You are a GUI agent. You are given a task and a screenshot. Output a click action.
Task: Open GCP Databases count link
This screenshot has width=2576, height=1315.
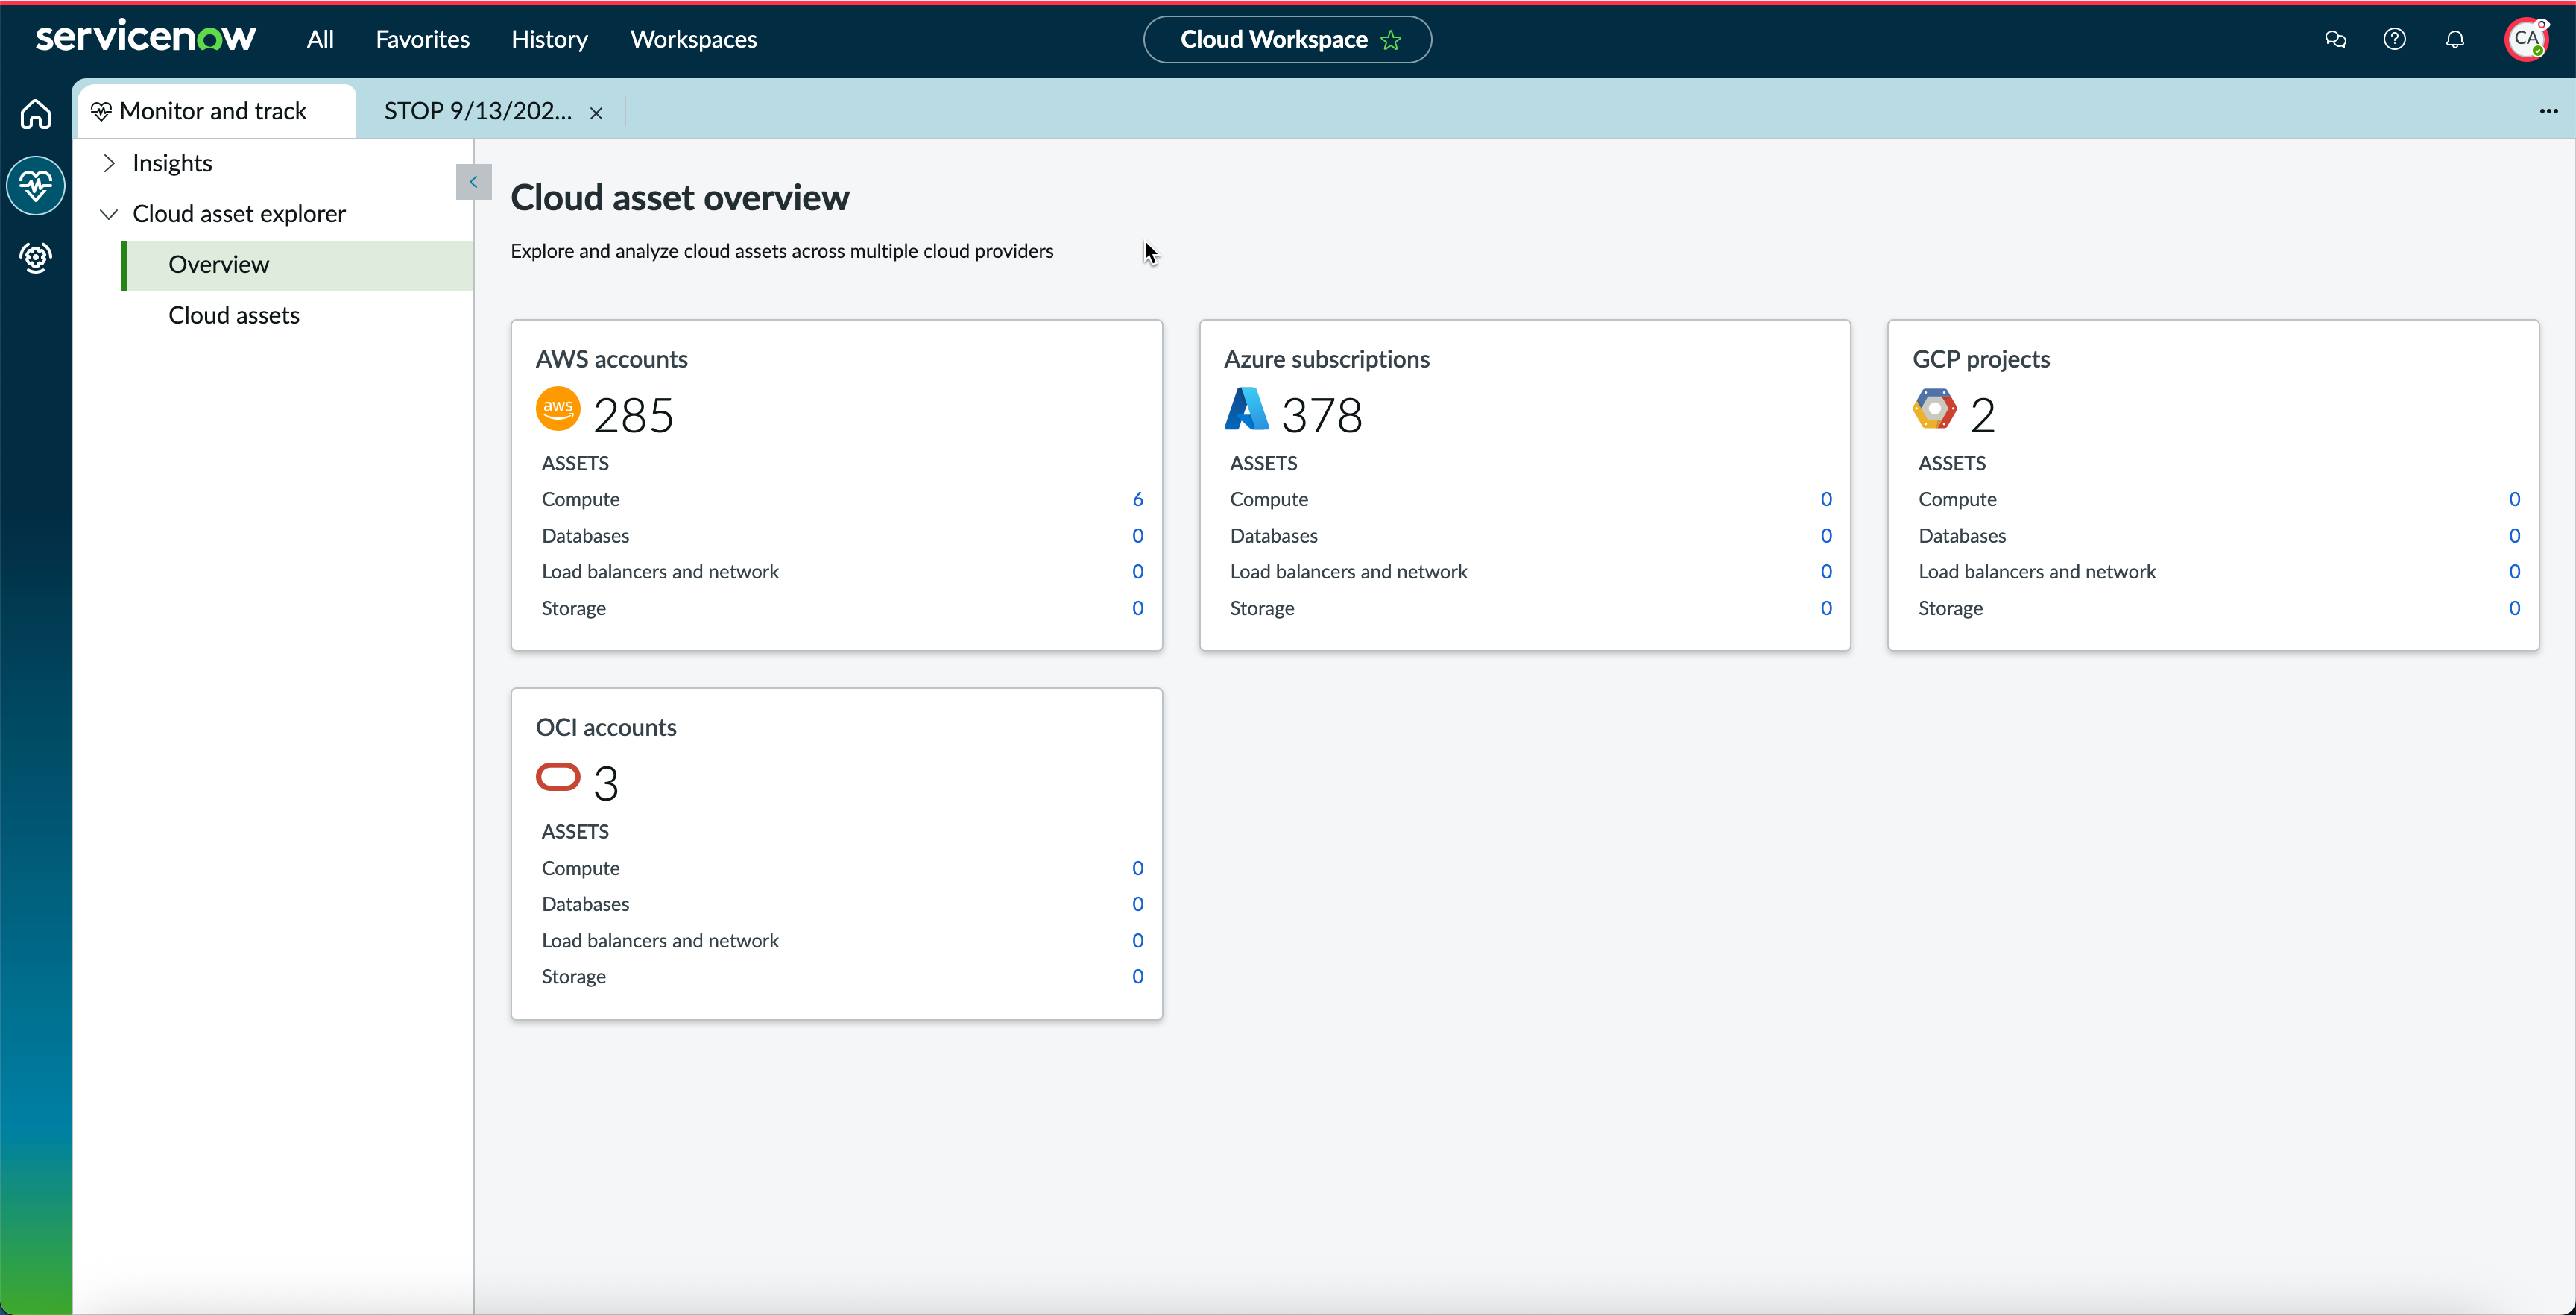(2514, 536)
